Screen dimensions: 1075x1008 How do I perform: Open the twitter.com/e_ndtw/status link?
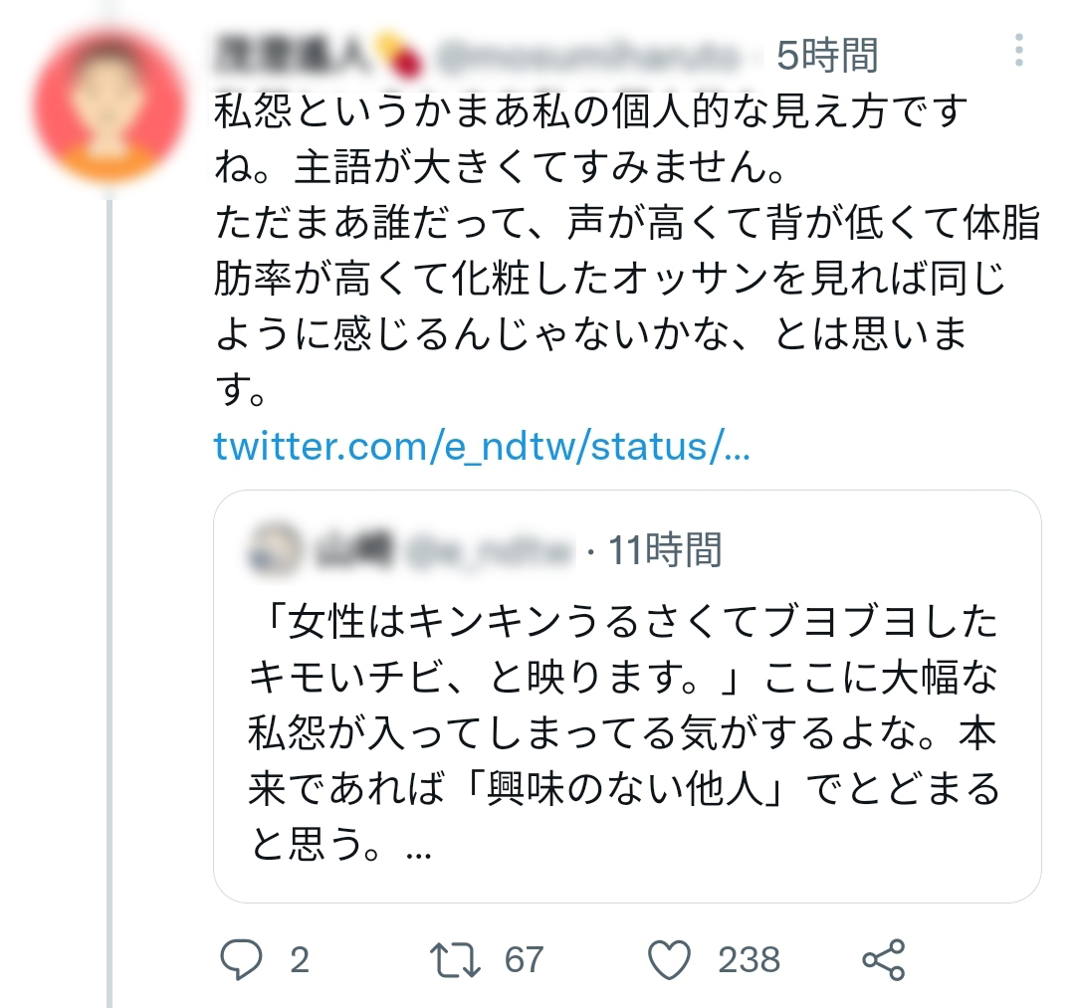(482, 448)
